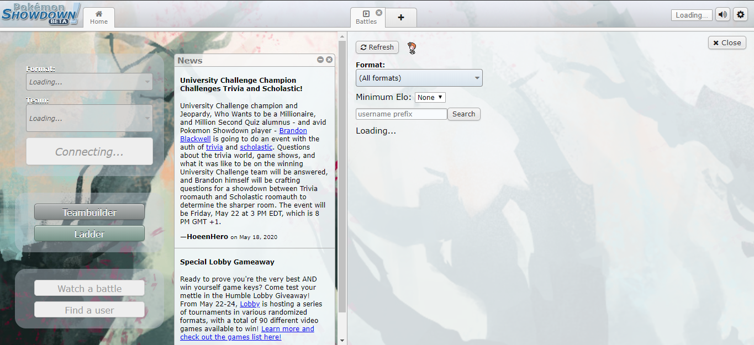The width and height of the screenshot is (754, 345).
Task: Click the Loading... username button
Action: click(692, 15)
